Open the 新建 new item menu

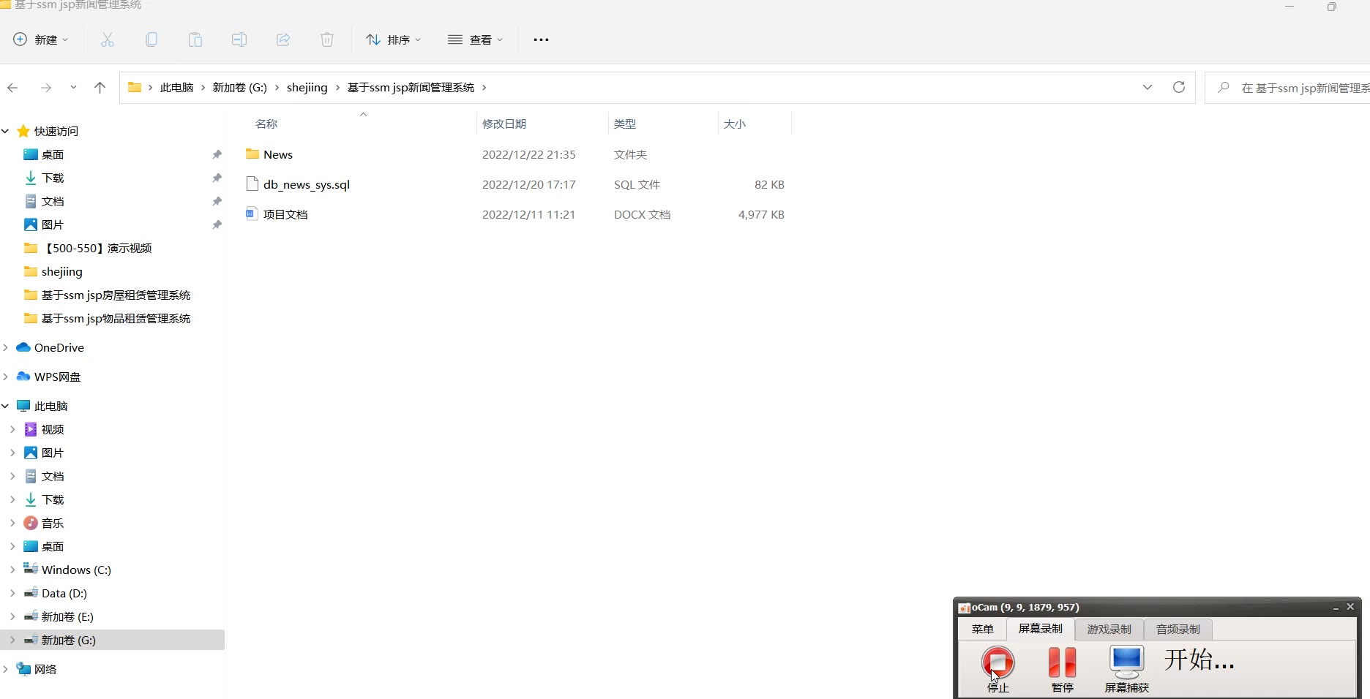pos(41,39)
